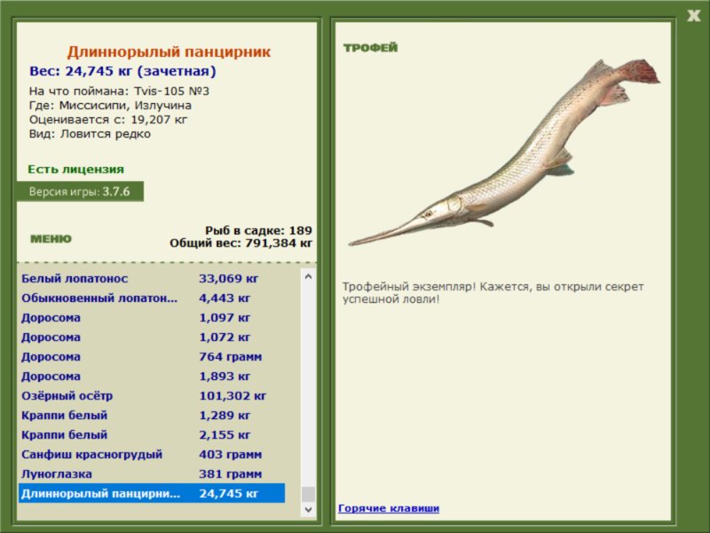Click Оценивается с: 19,207 кг line

107,120
